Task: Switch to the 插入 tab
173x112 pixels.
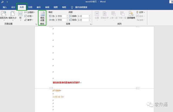Action: 5,7
